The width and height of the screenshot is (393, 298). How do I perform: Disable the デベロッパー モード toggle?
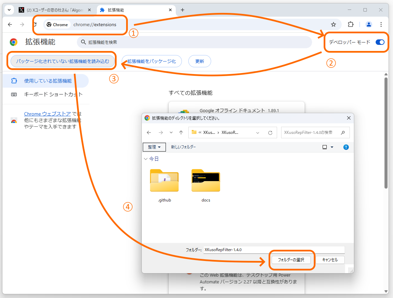coord(380,42)
